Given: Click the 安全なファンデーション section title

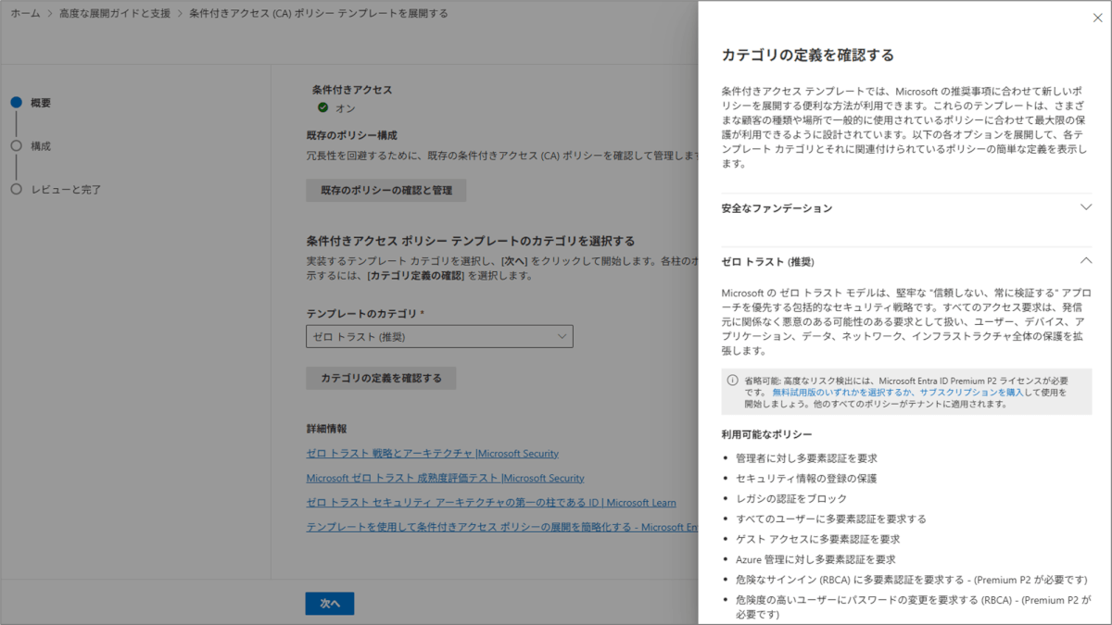Looking at the screenshot, I should (777, 208).
